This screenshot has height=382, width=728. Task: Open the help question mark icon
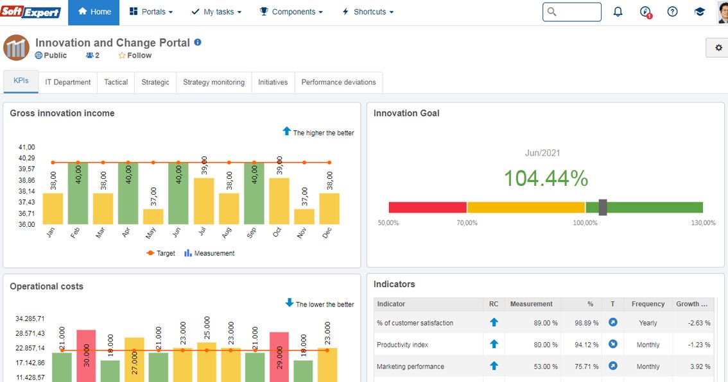672,12
